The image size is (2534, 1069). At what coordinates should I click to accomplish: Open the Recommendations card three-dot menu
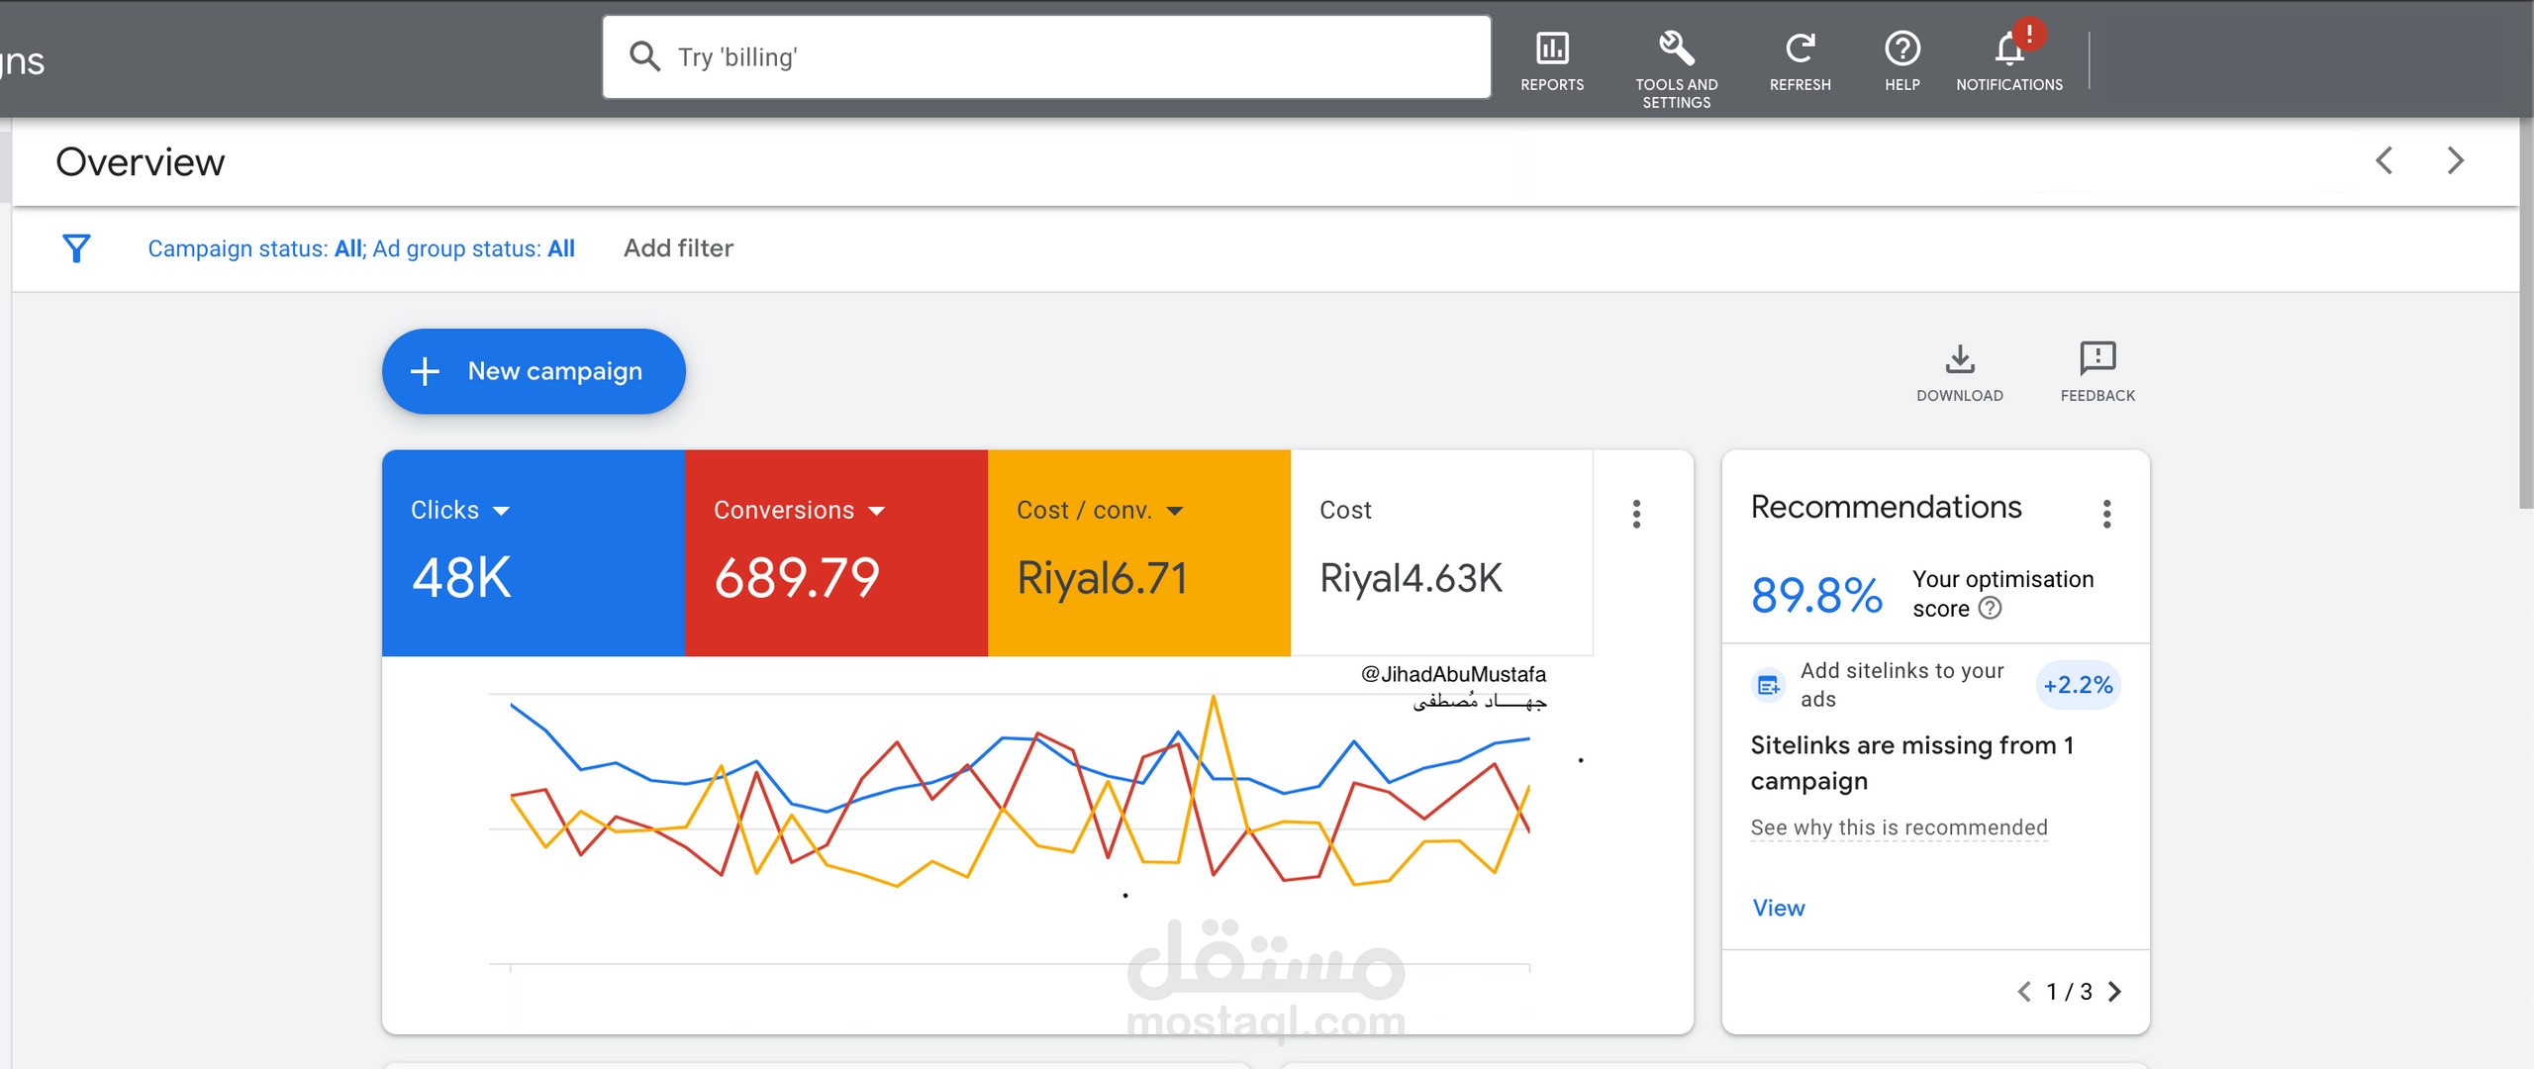(x=2106, y=514)
